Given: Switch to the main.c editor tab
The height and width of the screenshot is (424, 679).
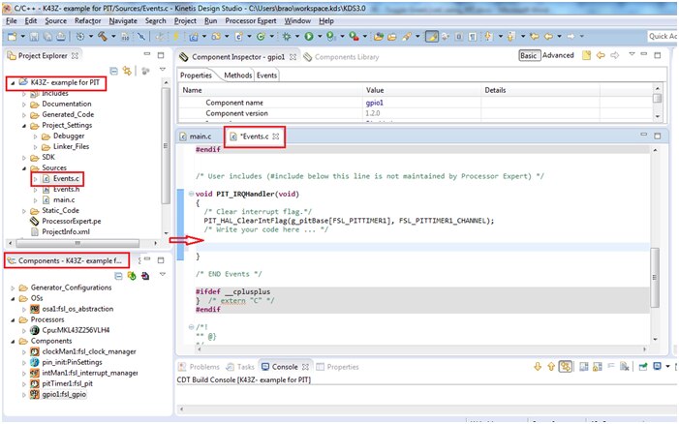Looking at the screenshot, I should [200, 136].
